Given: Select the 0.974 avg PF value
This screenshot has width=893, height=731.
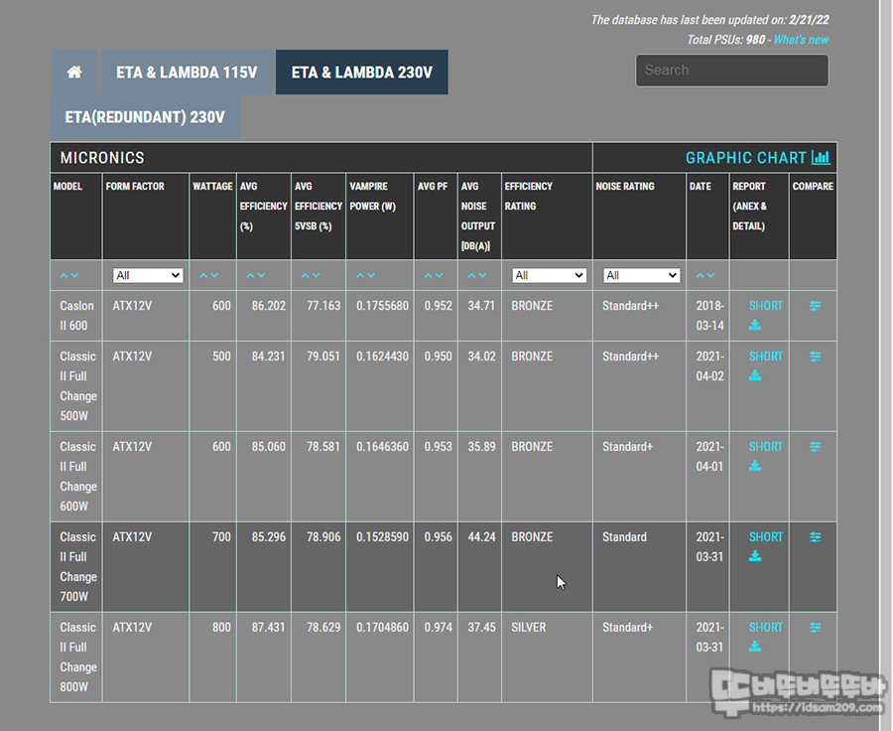Looking at the screenshot, I should click(x=438, y=628).
